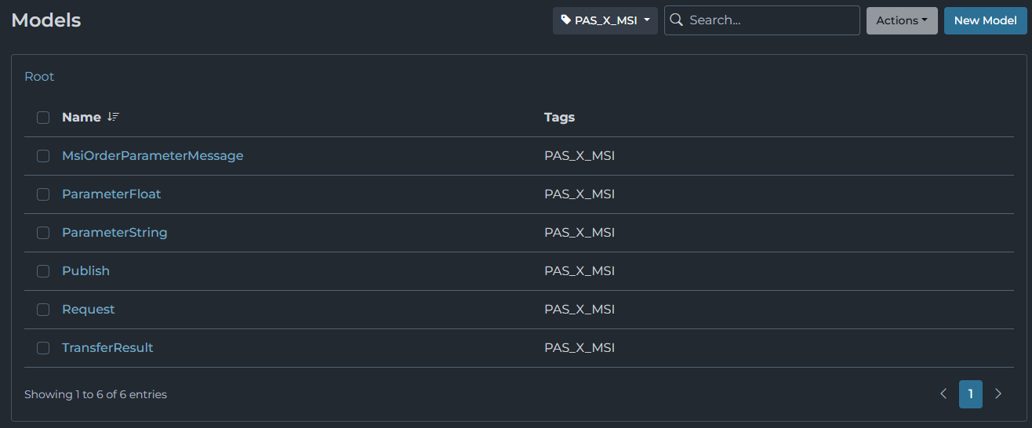
Task: Navigate to the Root breadcrumb
Action: pyautogui.click(x=39, y=77)
